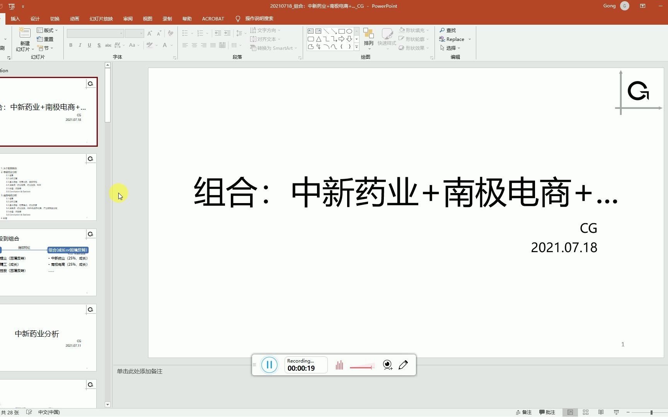This screenshot has height=417, width=668.
Task: Toggle Comments (批注) in status bar
Action: (x=547, y=412)
